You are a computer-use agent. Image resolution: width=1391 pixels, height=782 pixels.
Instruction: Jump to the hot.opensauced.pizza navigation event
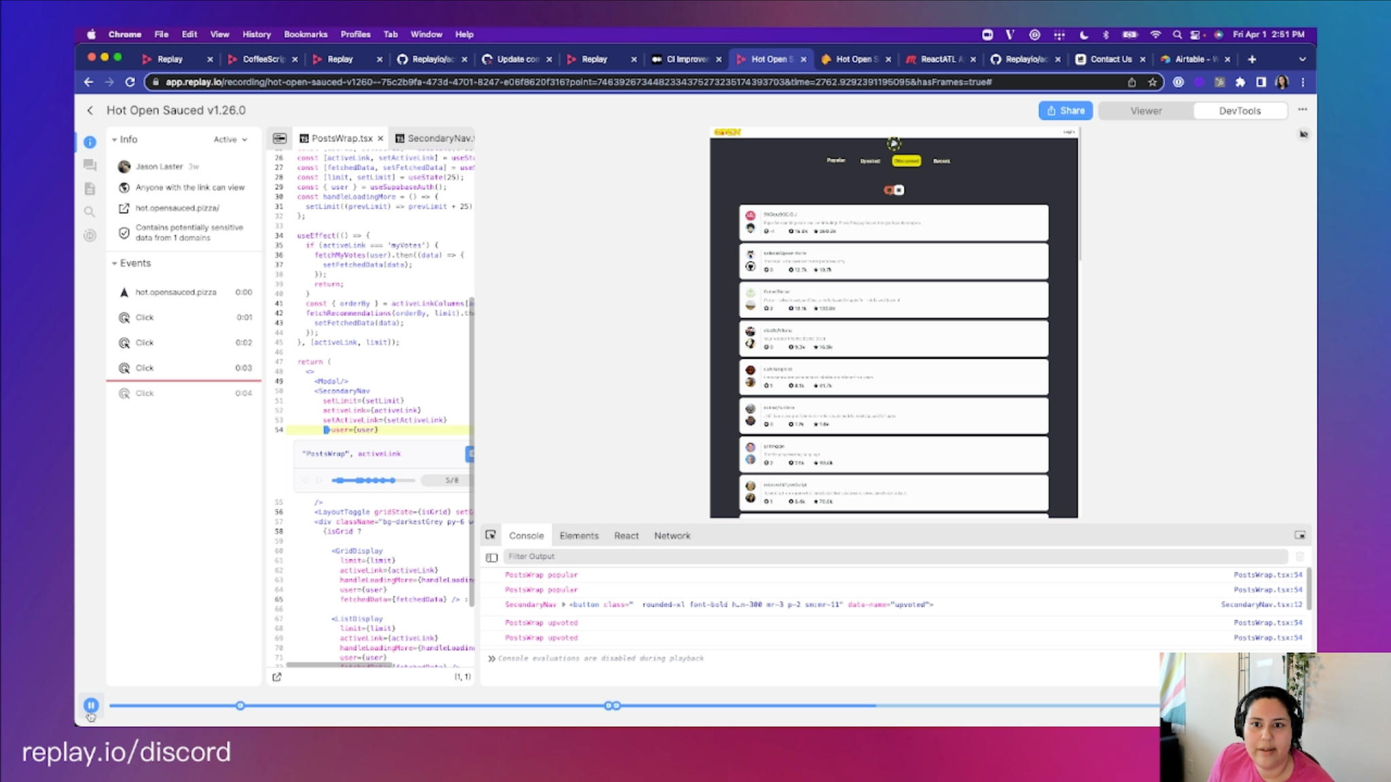(x=185, y=292)
